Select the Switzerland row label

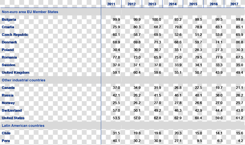click(12, 111)
